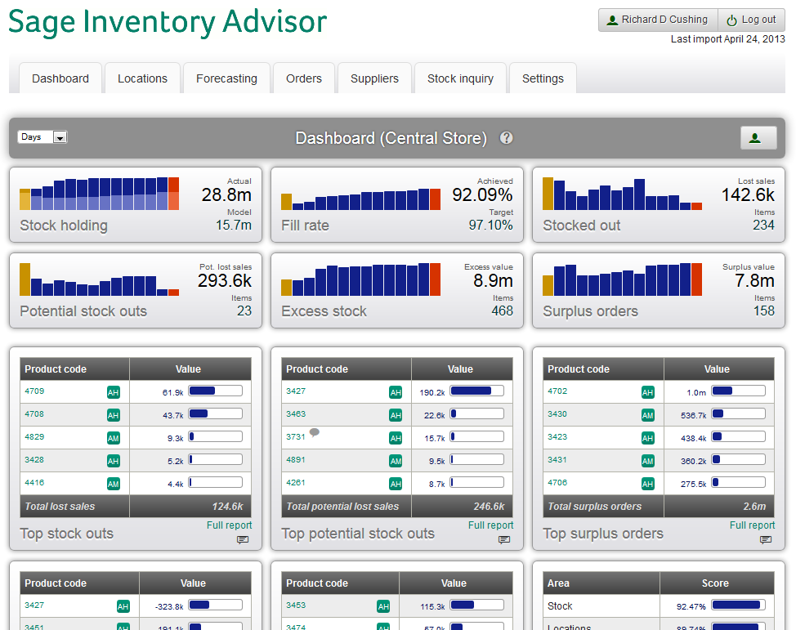
Task: Click product code 3427 in potential stock outs
Action: click(x=296, y=391)
